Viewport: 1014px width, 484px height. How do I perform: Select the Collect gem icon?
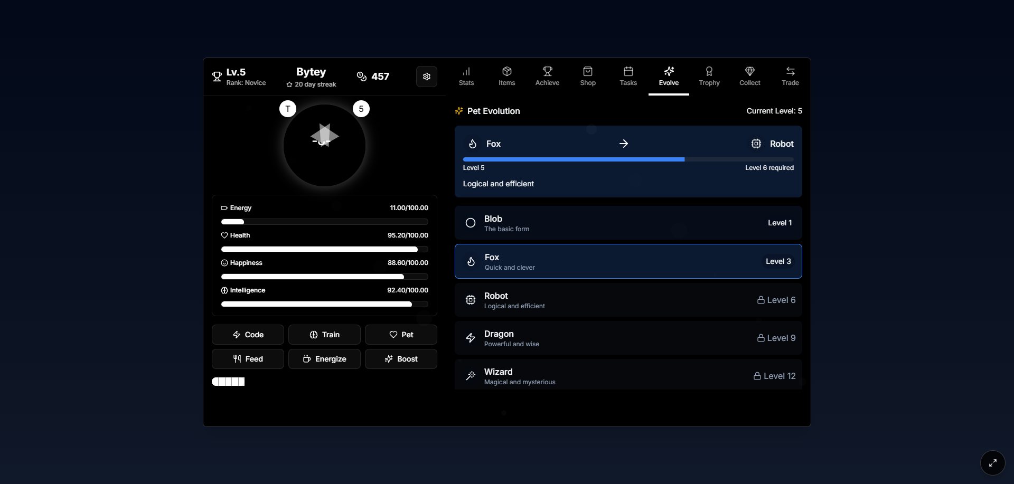click(x=750, y=76)
